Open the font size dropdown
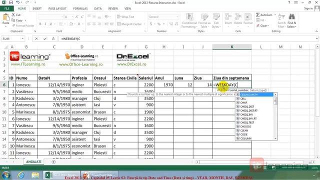The height and width of the screenshot is (180, 320). coord(72,16)
